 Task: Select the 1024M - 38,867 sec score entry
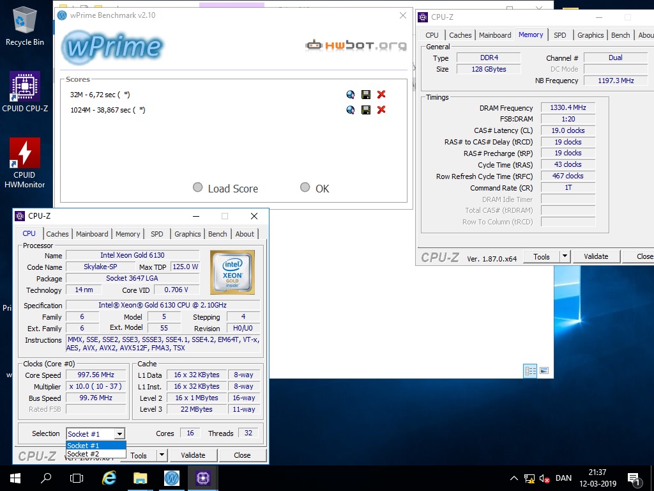(107, 110)
